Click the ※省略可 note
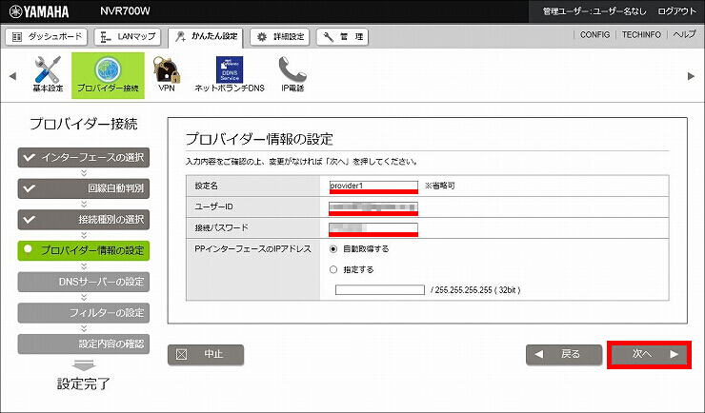 tap(440, 186)
